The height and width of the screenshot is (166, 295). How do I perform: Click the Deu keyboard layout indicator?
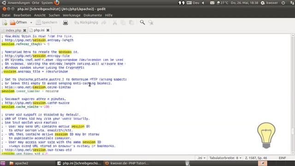[x=193, y=3]
